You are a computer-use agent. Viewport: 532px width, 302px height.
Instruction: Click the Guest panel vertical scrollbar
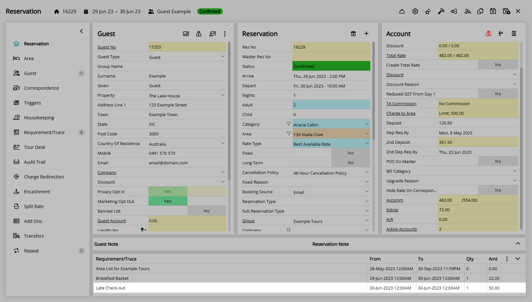coord(229,110)
